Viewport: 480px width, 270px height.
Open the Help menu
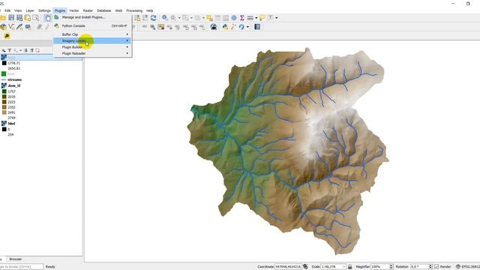coord(149,10)
